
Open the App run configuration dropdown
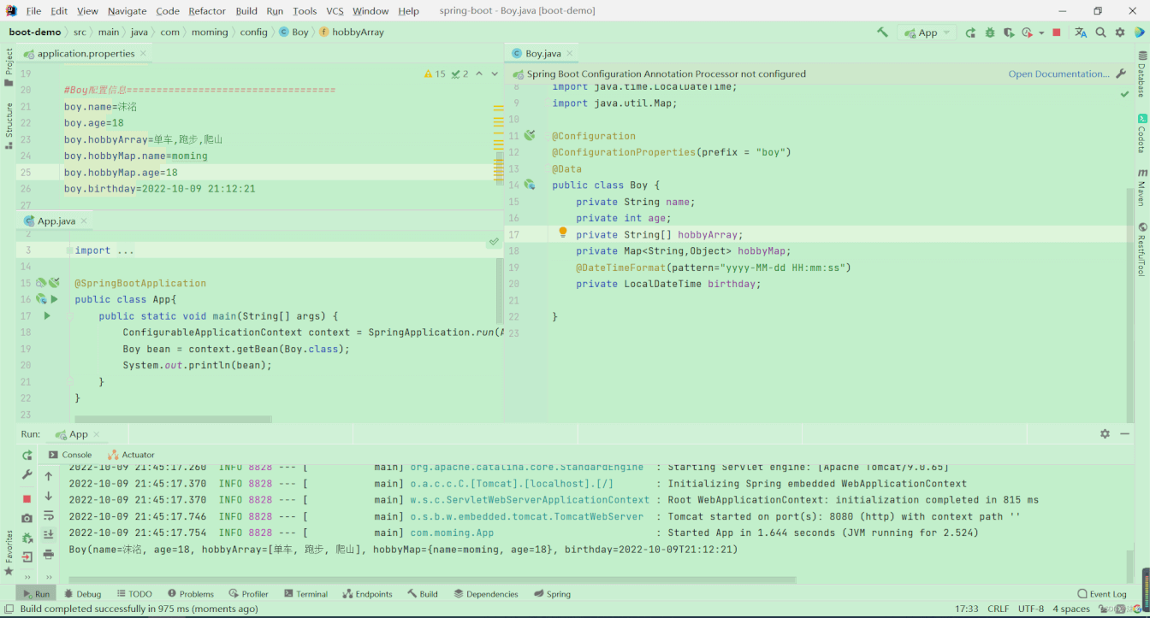[x=927, y=32]
